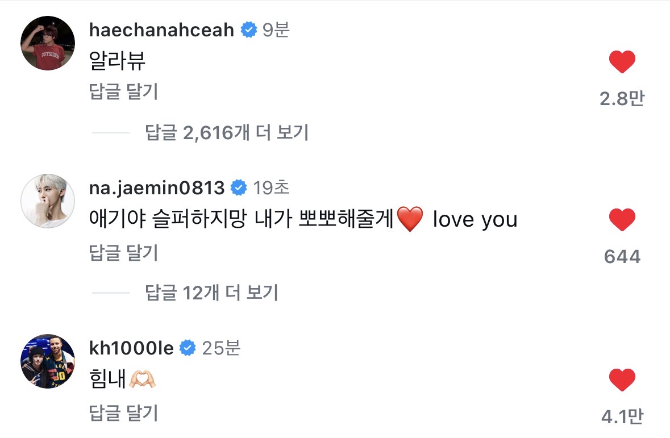This screenshot has height=438, width=670.
Task: Reply to kh1000le's comment via 답글 달기
Action: [123, 413]
